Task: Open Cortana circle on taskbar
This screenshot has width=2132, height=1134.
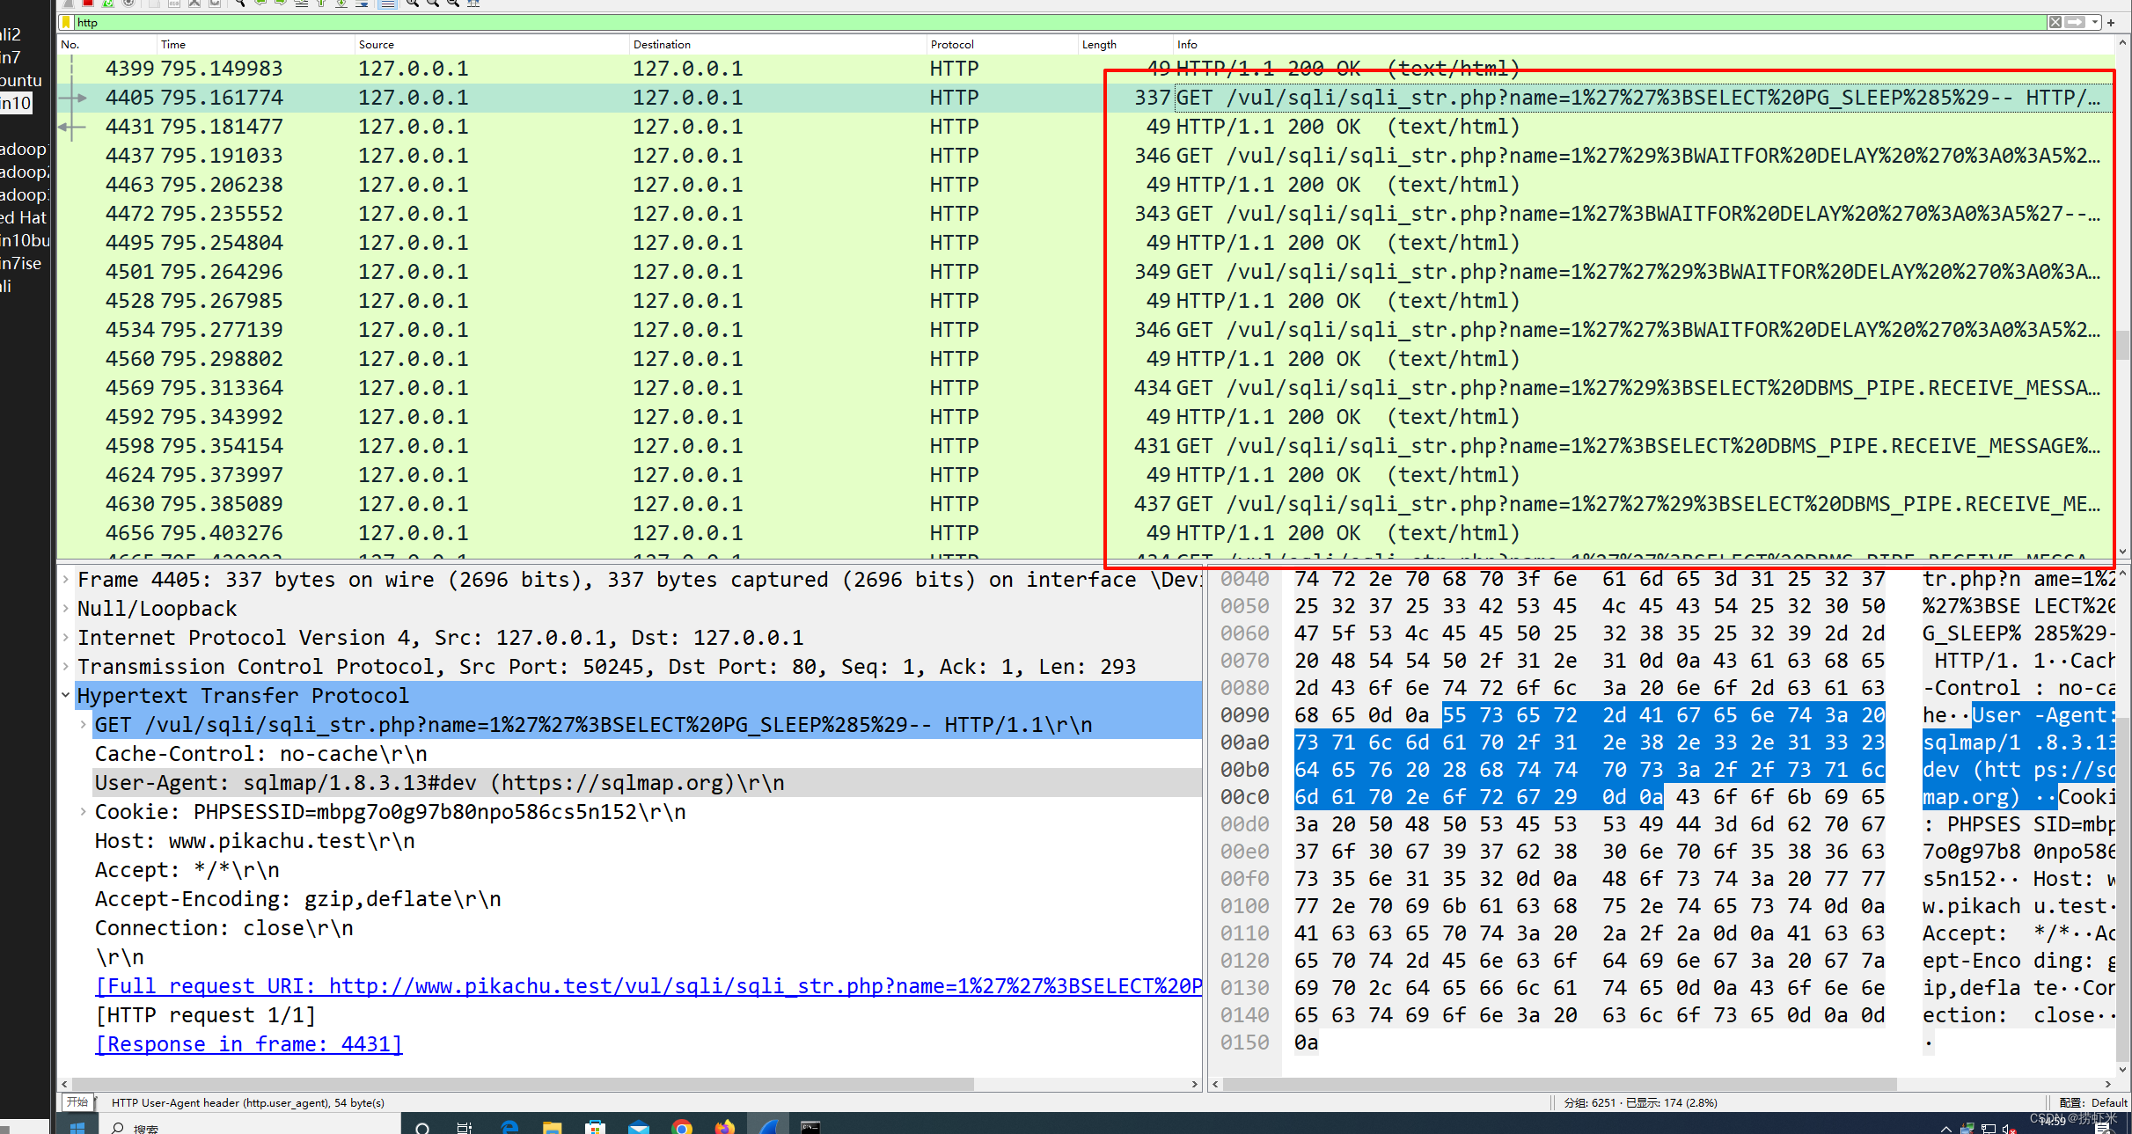Action: click(x=422, y=1126)
